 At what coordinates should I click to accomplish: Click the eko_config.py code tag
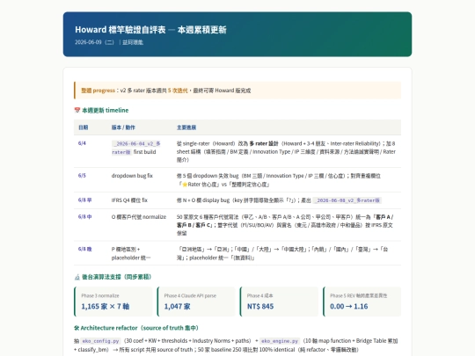[x=101, y=341]
